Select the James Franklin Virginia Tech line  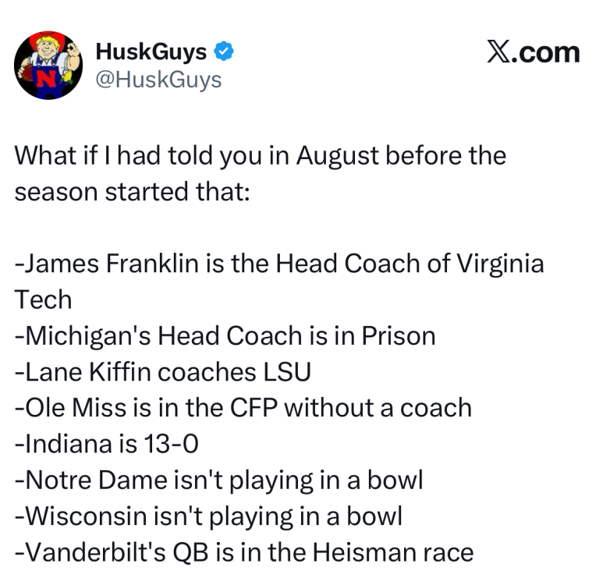pyautogui.click(x=279, y=282)
